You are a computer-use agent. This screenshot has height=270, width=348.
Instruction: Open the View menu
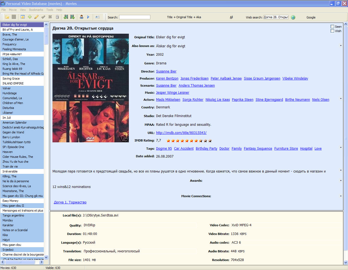23,10
